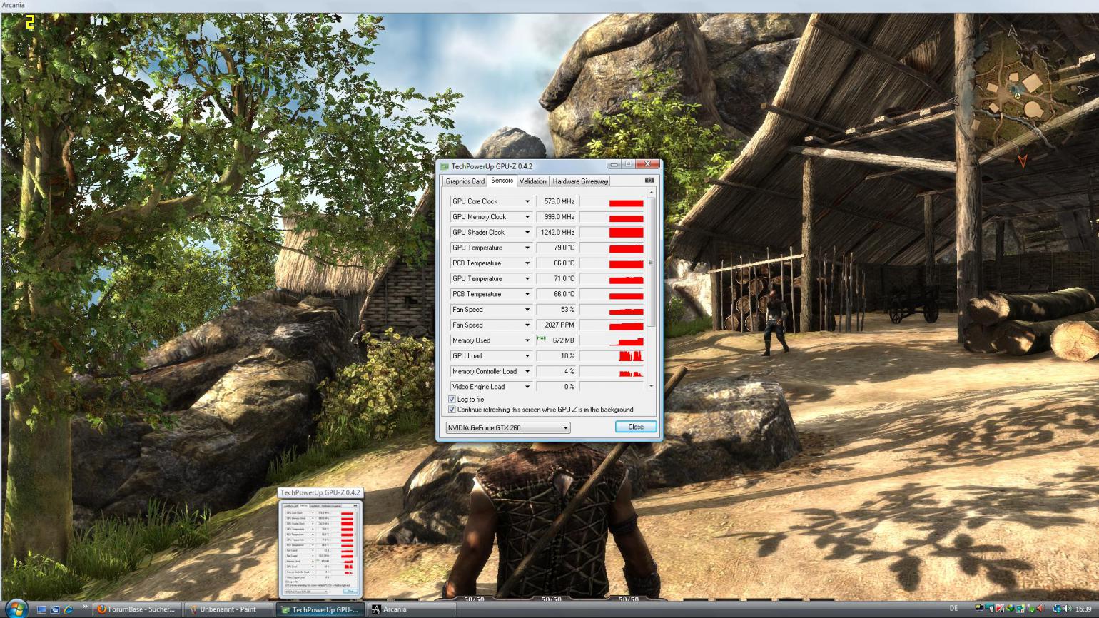Click the Close button in GPU-Z

coord(636,427)
